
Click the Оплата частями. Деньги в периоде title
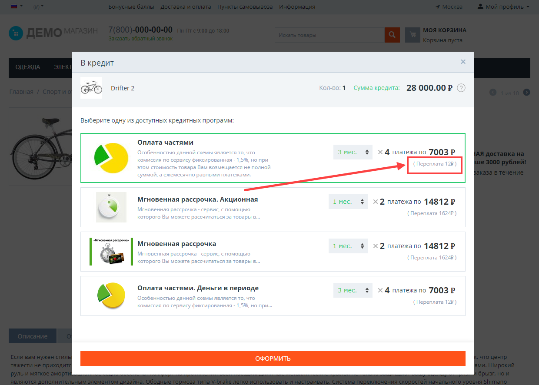point(198,288)
